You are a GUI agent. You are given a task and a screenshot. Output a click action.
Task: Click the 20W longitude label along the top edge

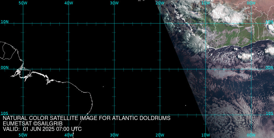[x=160, y=3]
